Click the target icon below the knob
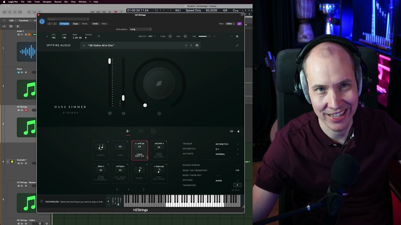The image size is (401, 225). coord(159,113)
